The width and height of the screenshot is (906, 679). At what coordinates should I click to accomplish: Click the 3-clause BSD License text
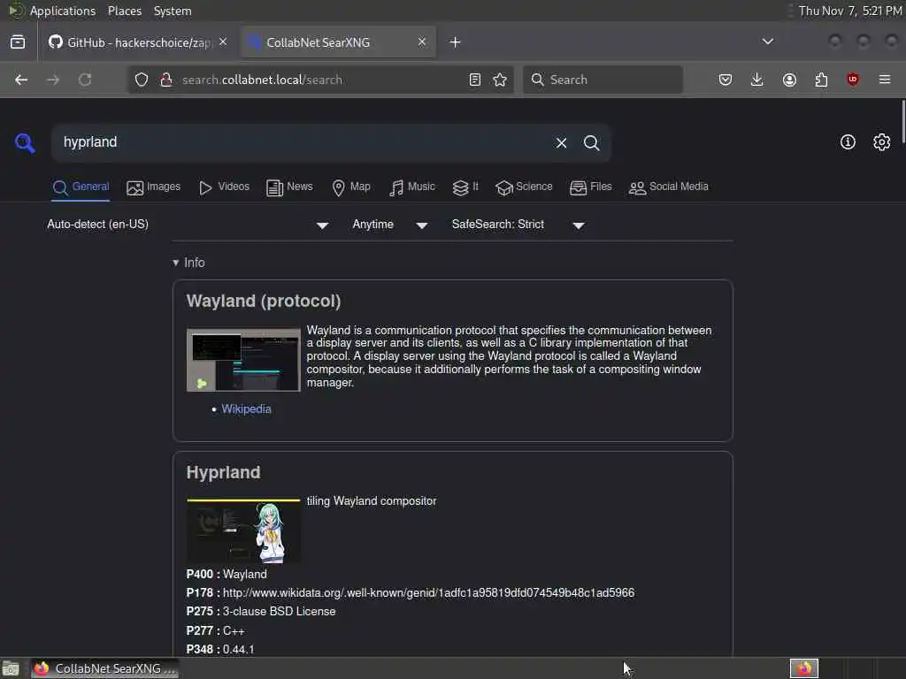279,612
